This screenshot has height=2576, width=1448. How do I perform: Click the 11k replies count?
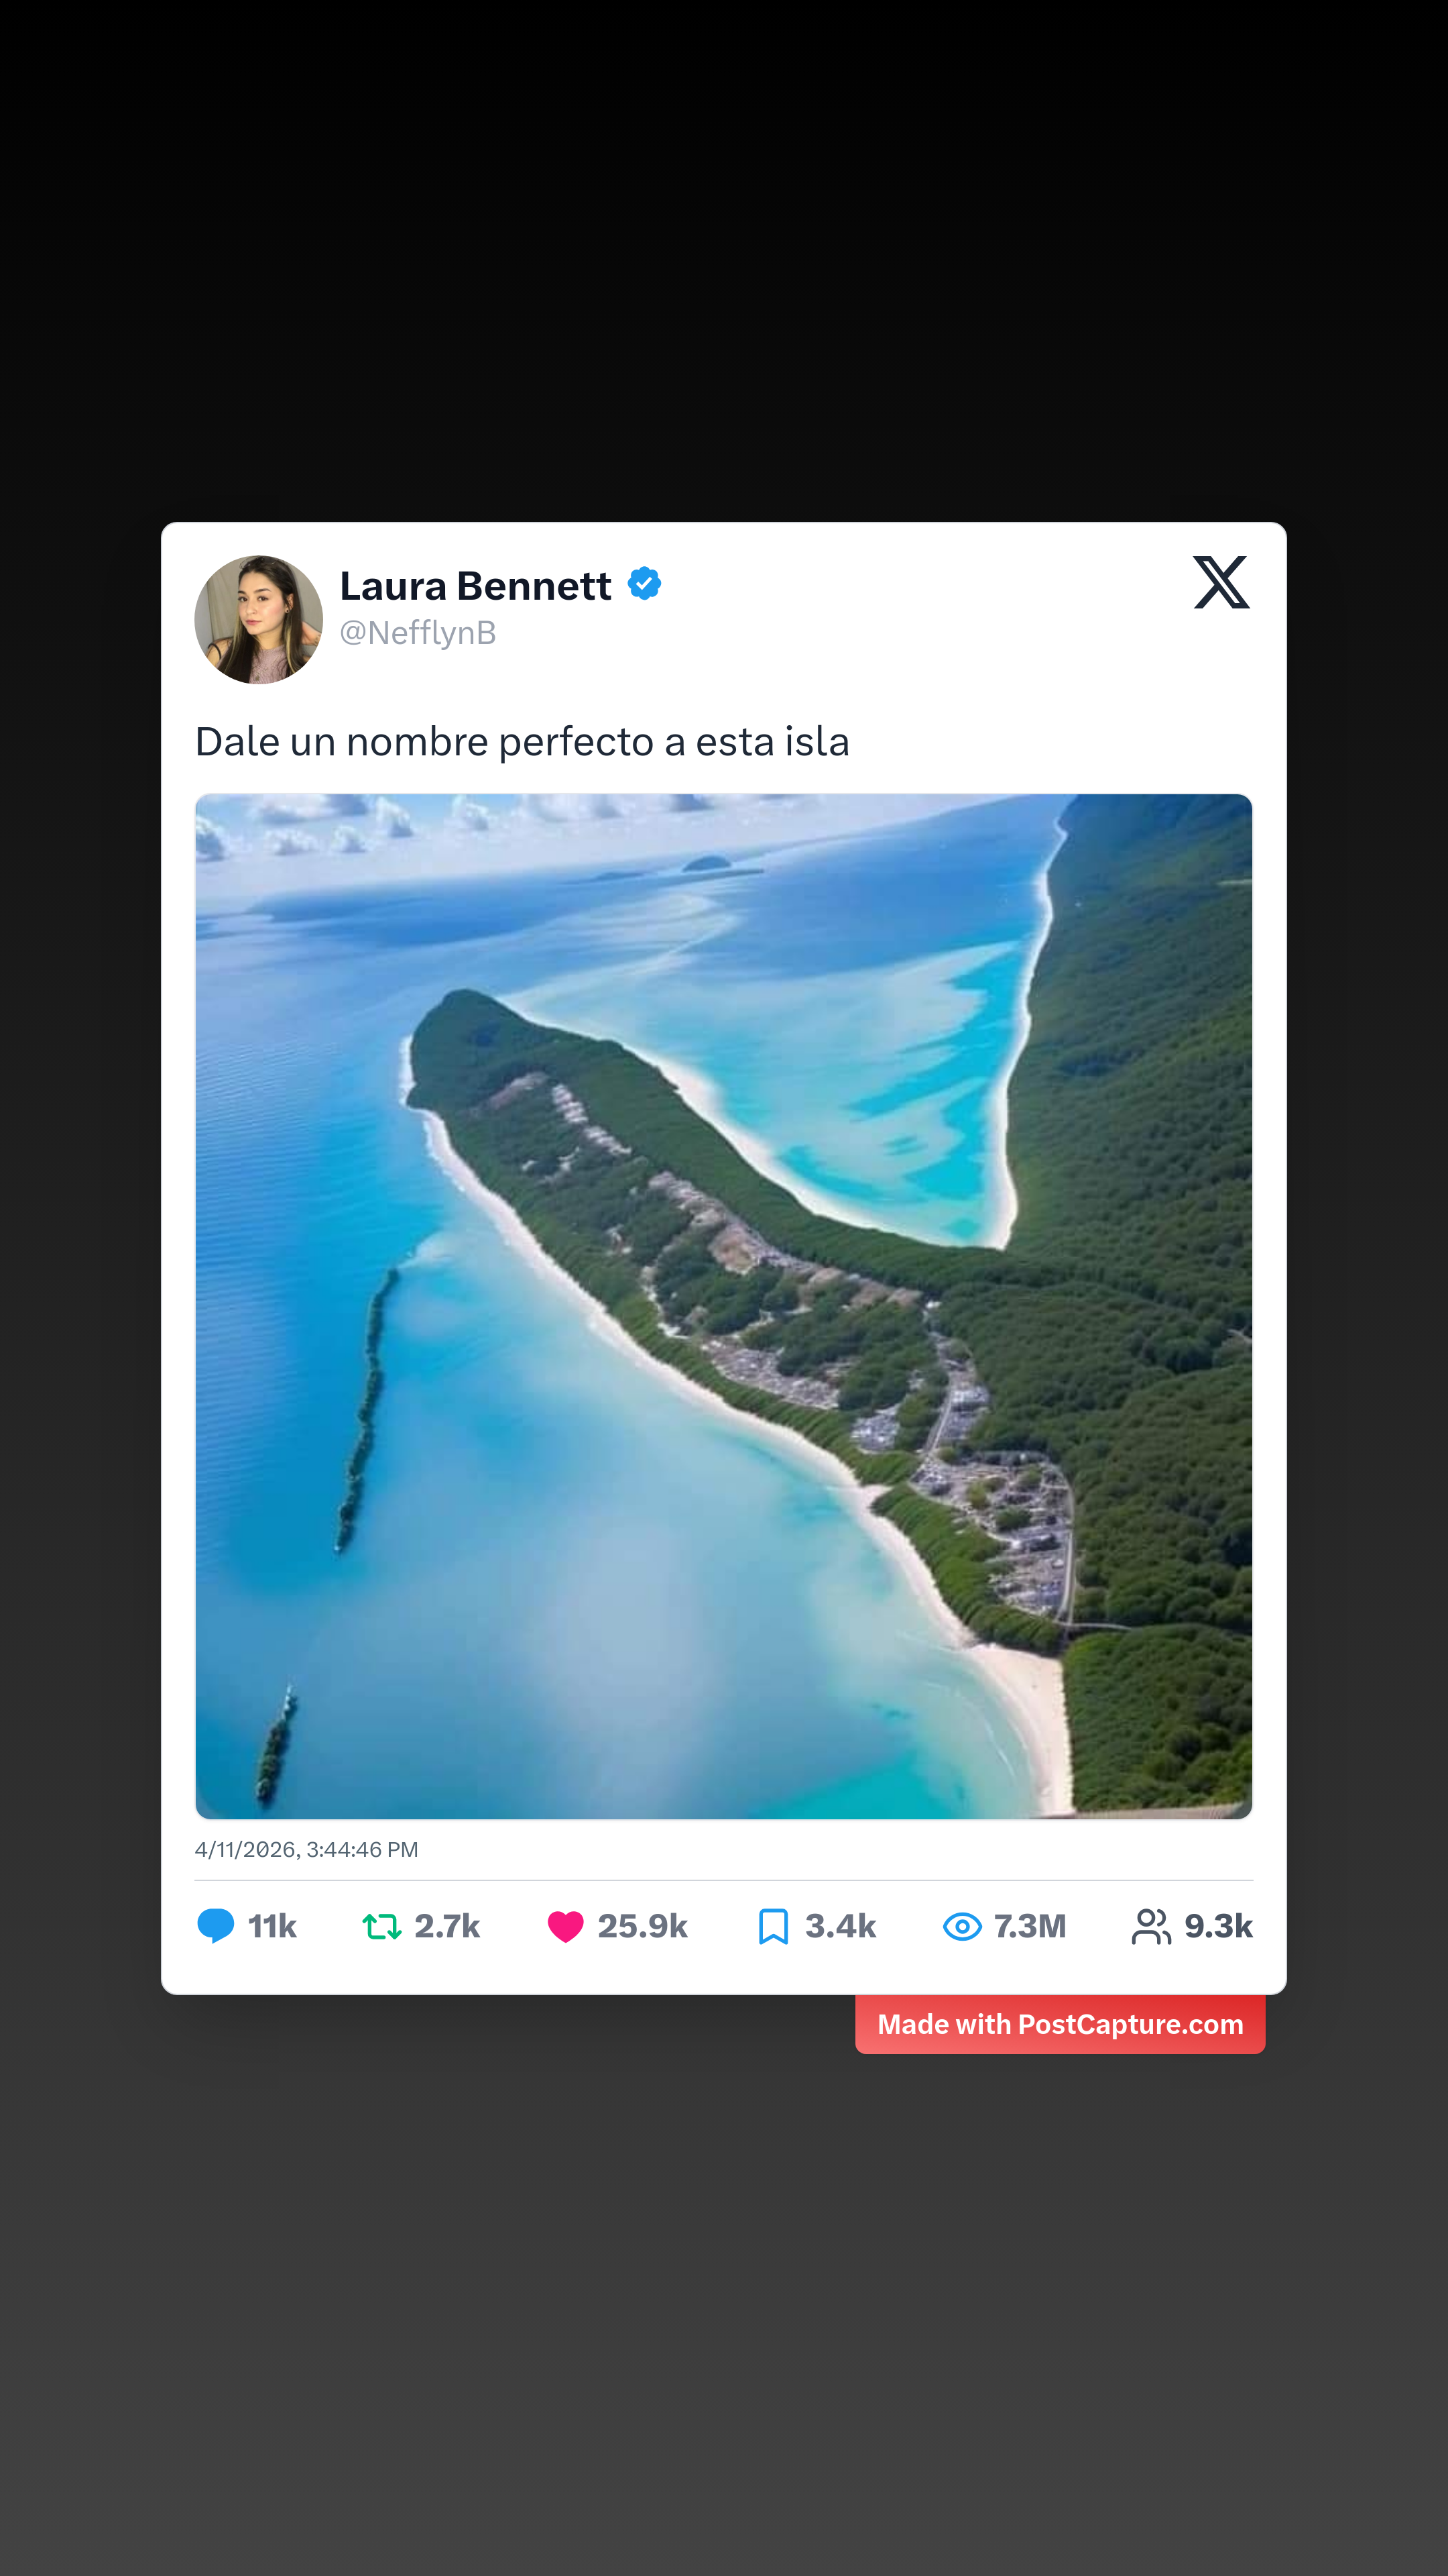(271, 1926)
